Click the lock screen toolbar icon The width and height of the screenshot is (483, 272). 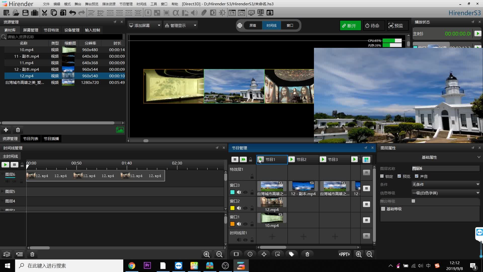[x=270, y=13]
